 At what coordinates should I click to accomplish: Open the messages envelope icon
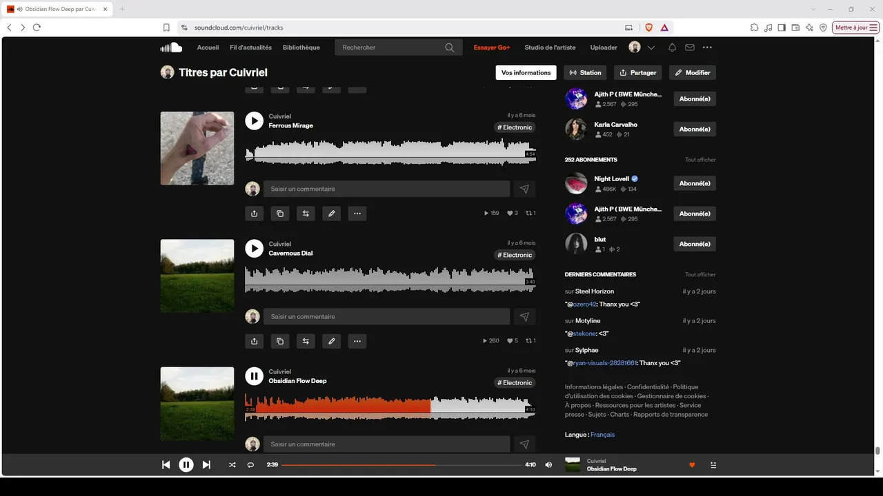point(689,48)
